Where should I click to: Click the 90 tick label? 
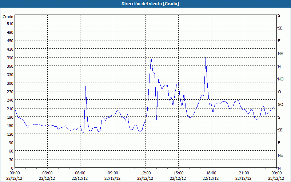point(11,143)
